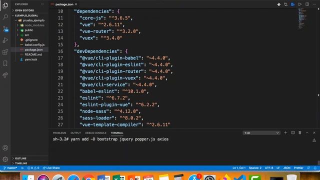The height and width of the screenshot is (180, 320).
Task: Open notifications bell in status bar
Action: point(315,168)
